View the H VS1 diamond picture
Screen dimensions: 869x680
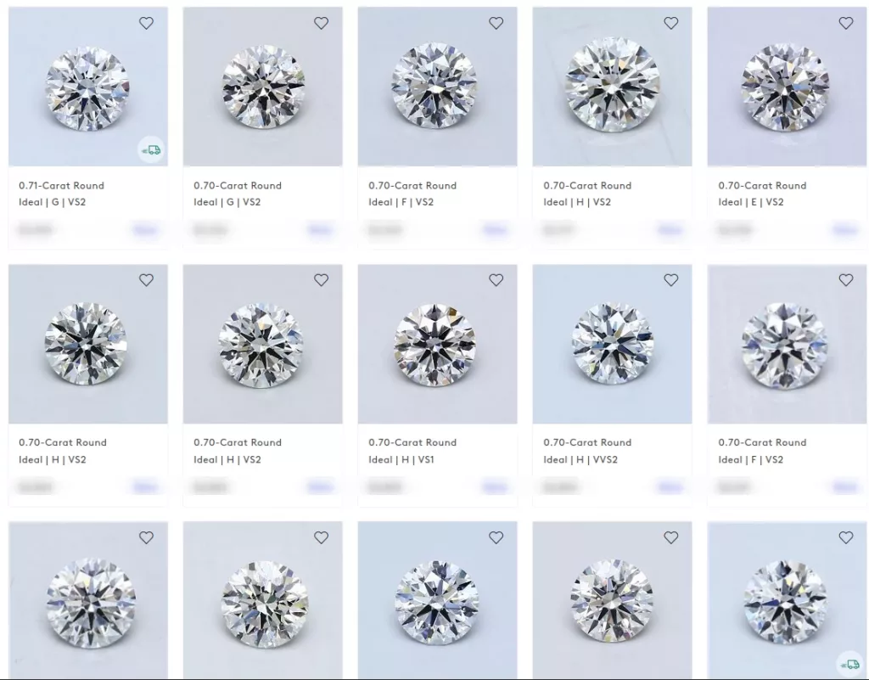(437, 344)
